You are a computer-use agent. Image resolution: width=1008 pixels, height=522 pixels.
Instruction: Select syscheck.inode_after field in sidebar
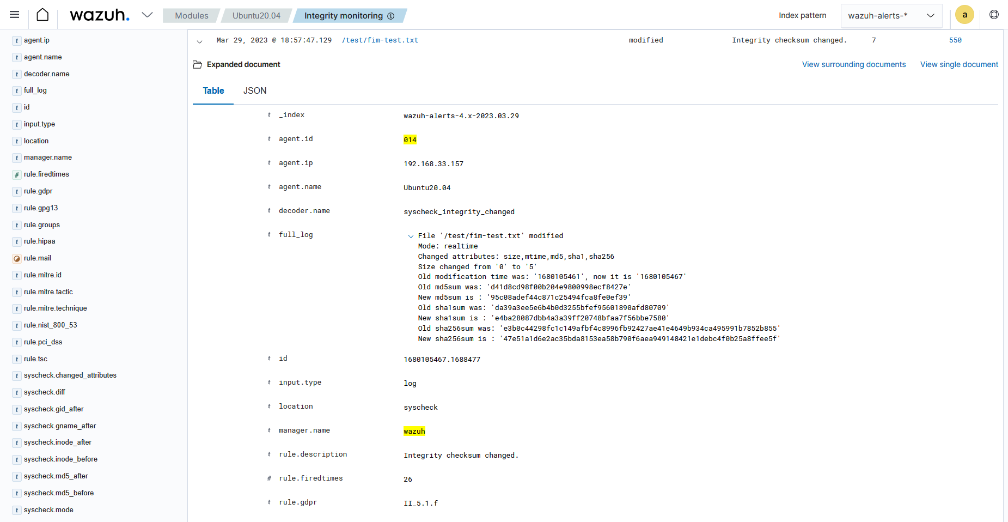pyautogui.click(x=57, y=442)
